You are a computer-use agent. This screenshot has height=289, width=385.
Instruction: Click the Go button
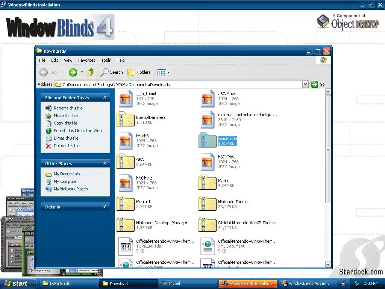318,84
